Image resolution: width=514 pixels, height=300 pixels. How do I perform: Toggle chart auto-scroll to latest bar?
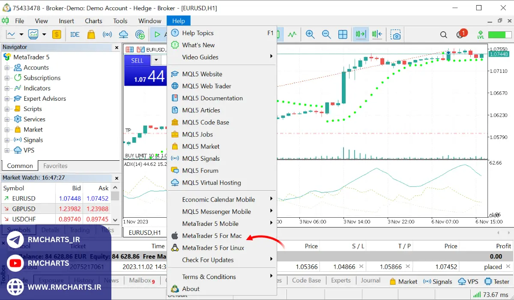click(x=360, y=35)
